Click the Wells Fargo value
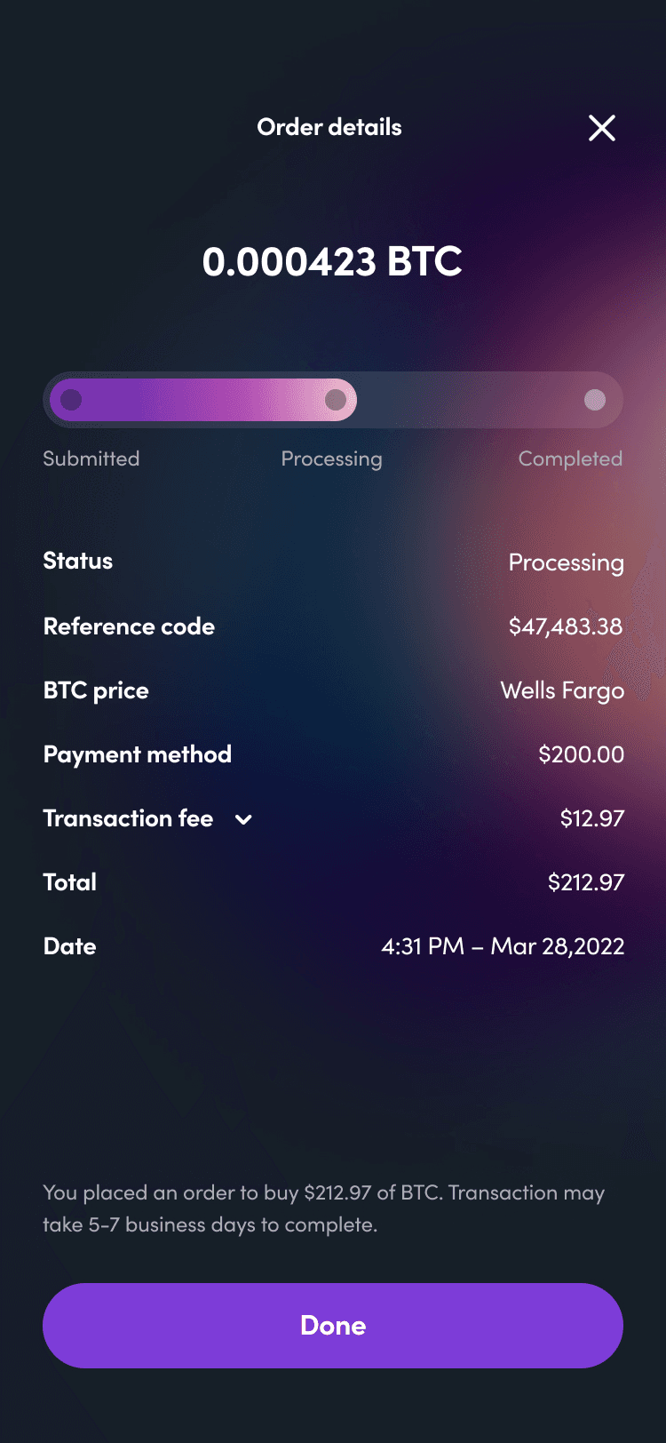 pos(562,690)
